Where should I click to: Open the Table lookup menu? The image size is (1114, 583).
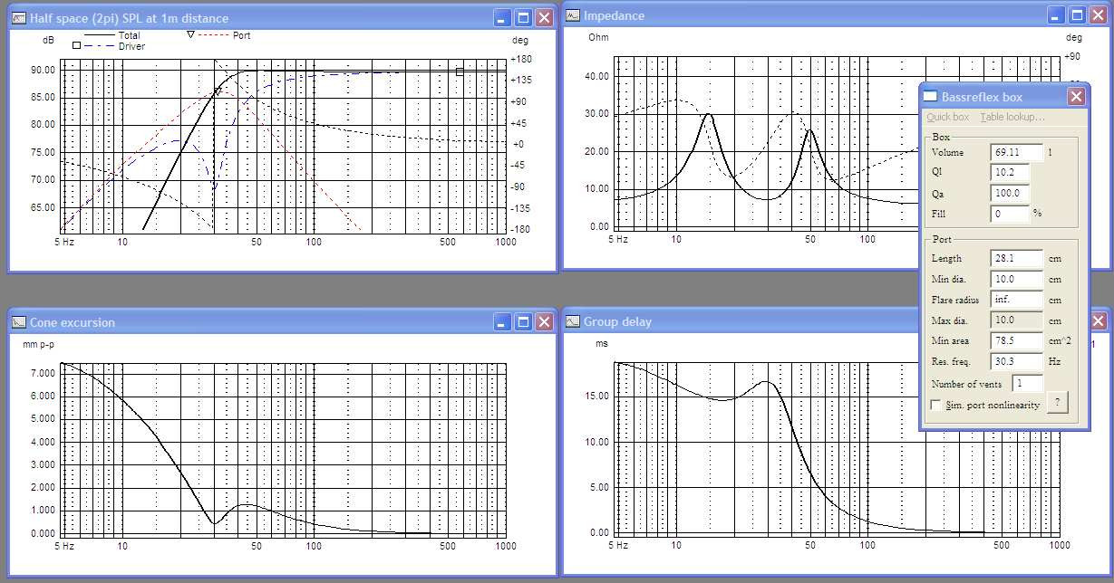tap(1012, 117)
